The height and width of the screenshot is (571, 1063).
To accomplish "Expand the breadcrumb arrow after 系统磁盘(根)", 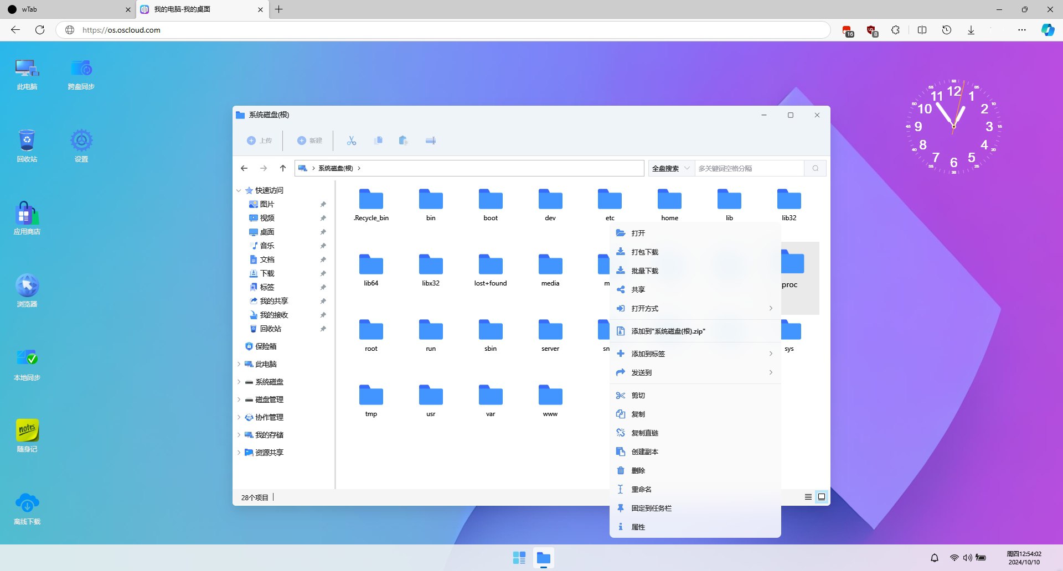I will [x=359, y=168].
